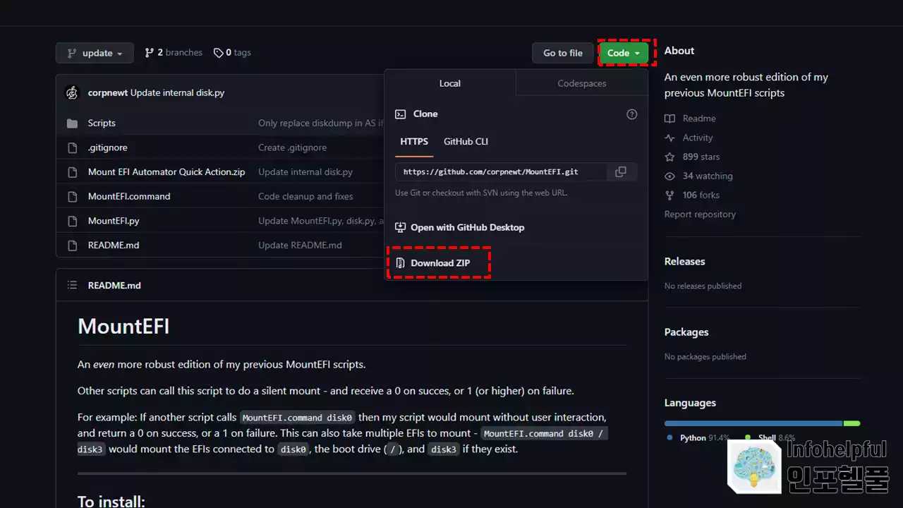Click the MountEFI.command file icon
903x508 pixels.
click(x=72, y=197)
